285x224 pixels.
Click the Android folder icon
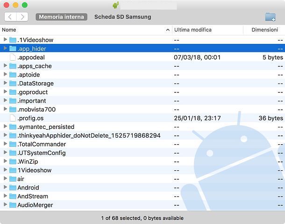13,188
